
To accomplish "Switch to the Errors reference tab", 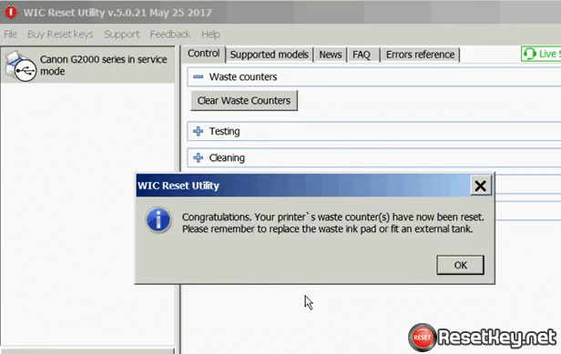I will (x=420, y=55).
